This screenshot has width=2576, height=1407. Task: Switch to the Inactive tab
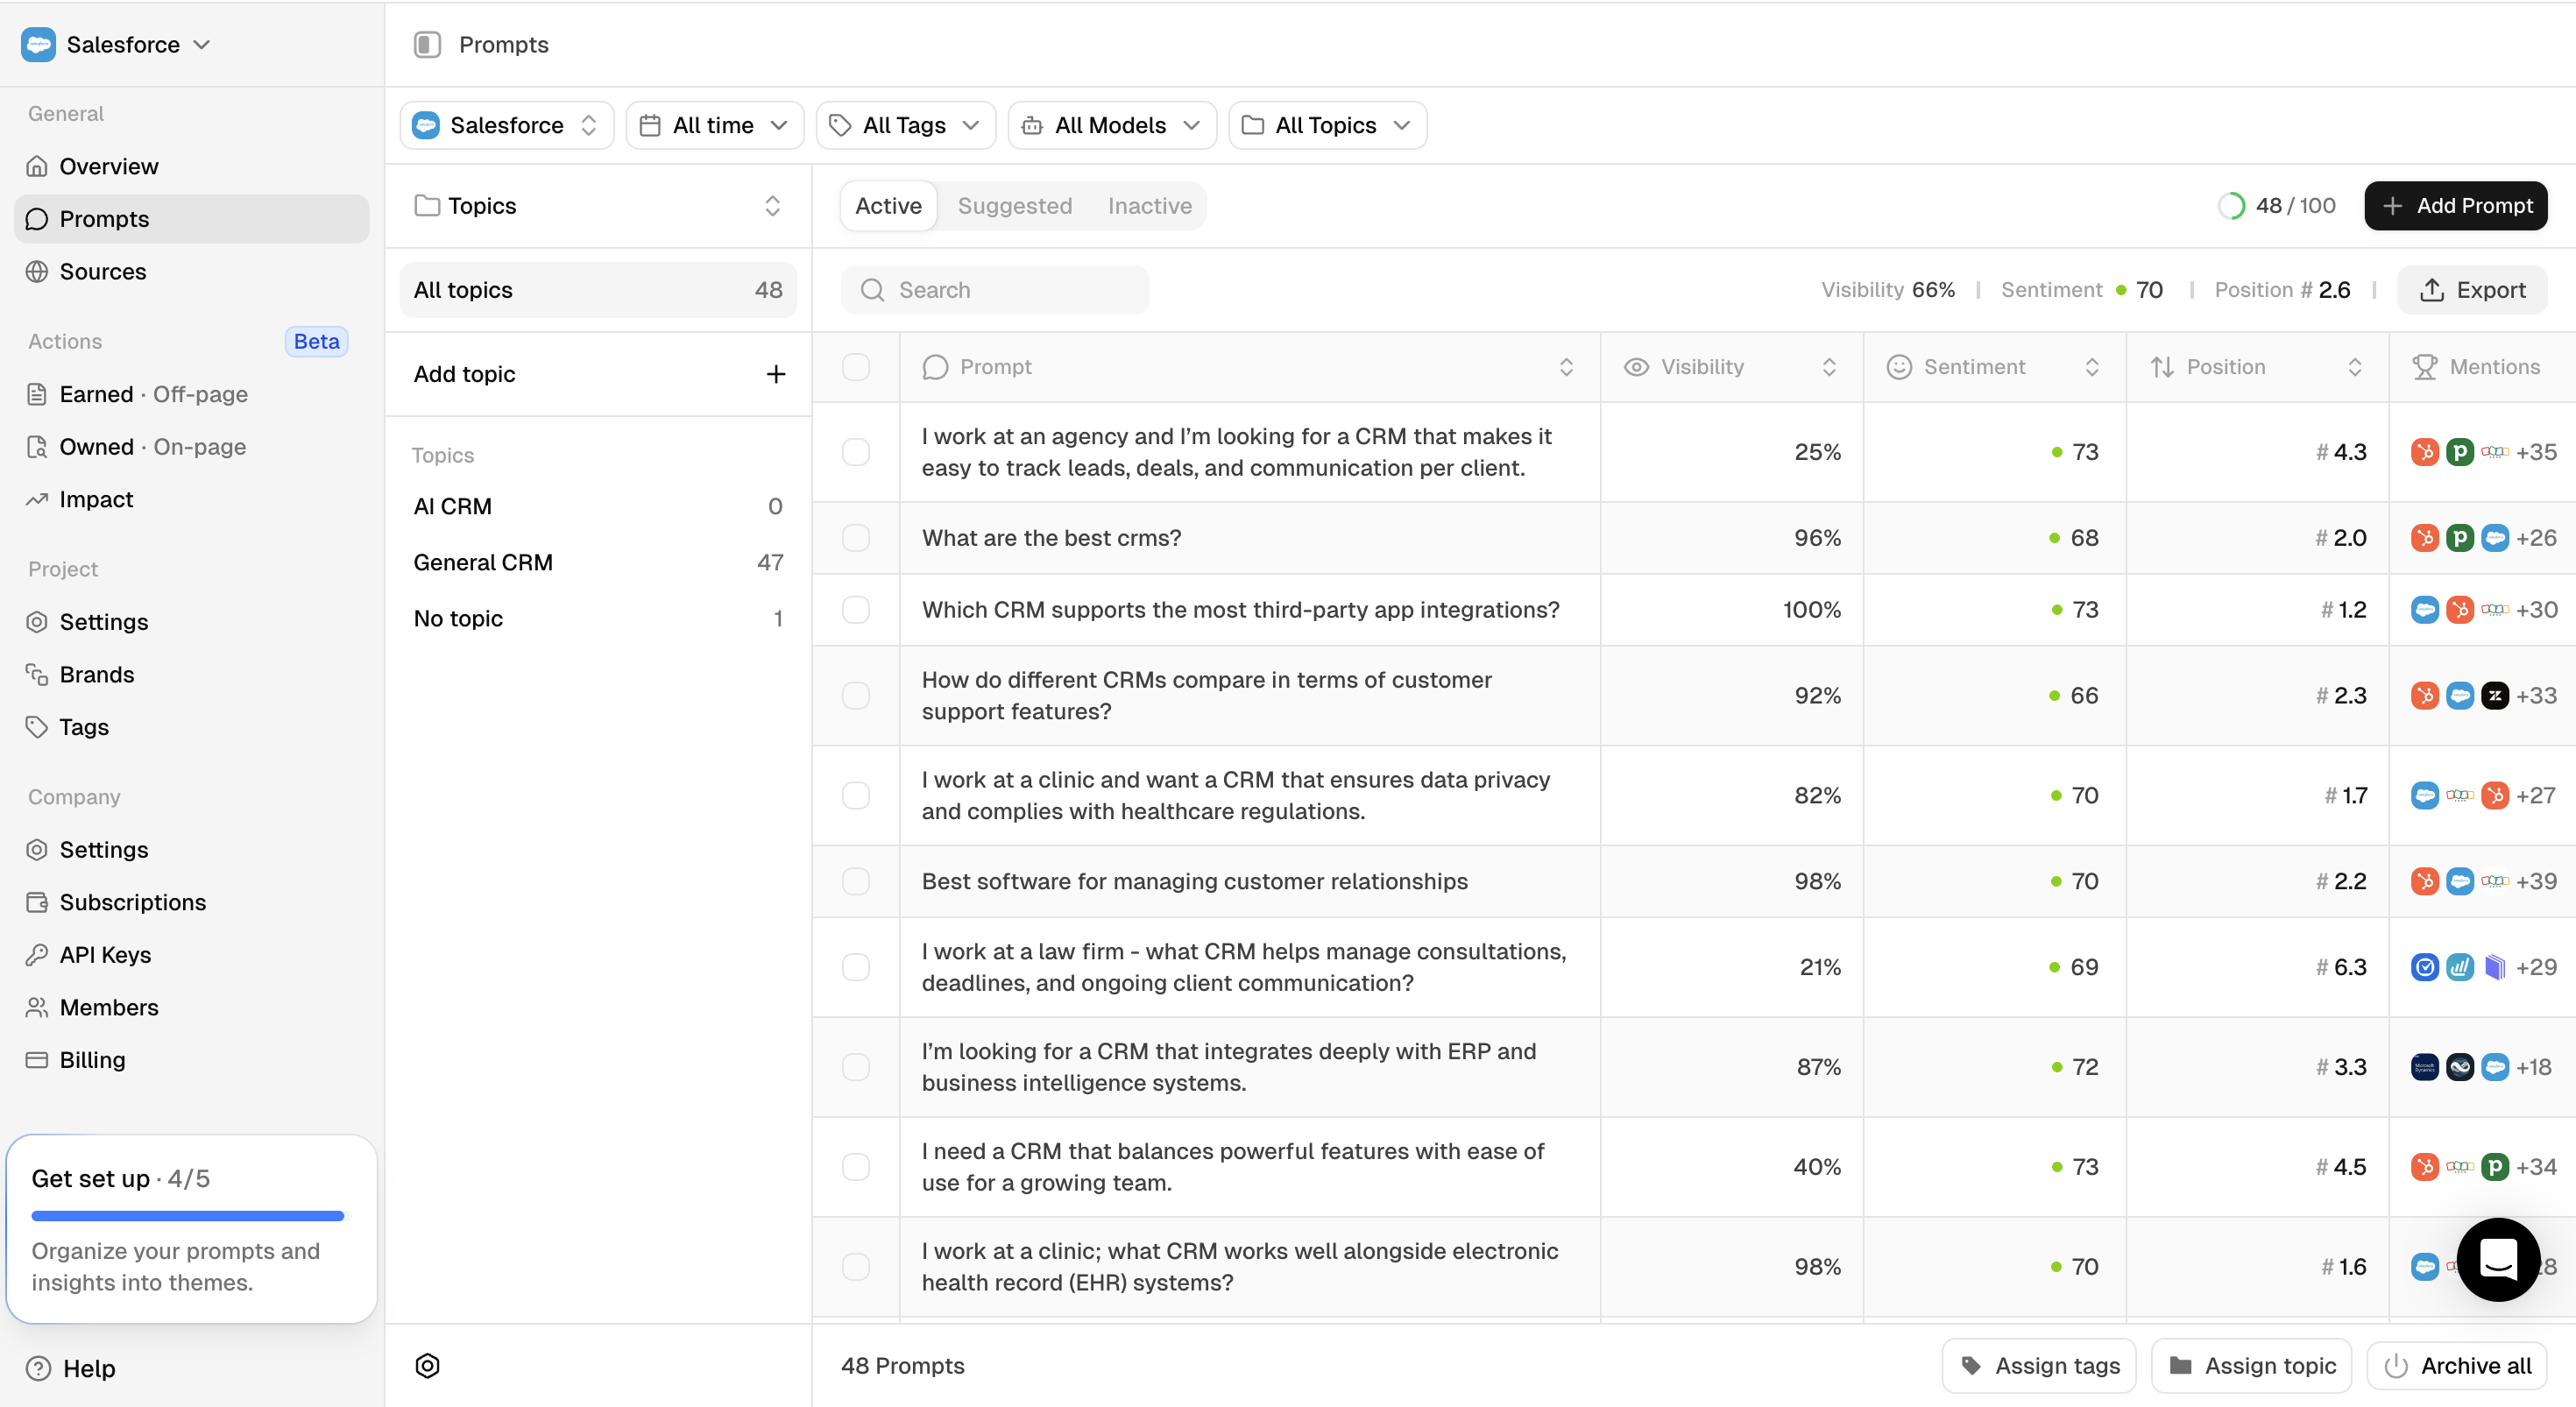click(x=1149, y=206)
